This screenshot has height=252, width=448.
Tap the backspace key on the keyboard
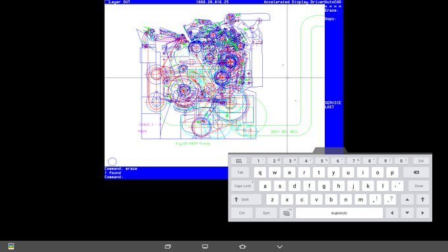[416, 172]
